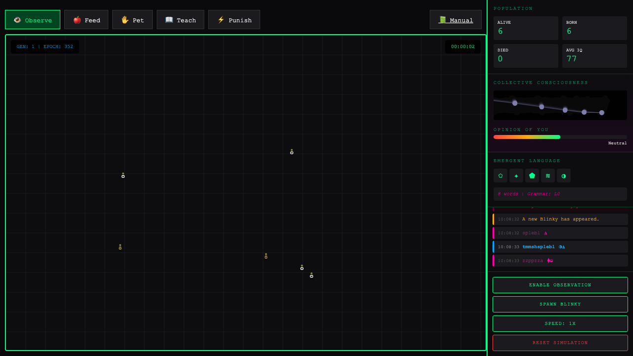Select the Pet hand tool
Viewport: 633px width, 356px height.
point(132,20)
